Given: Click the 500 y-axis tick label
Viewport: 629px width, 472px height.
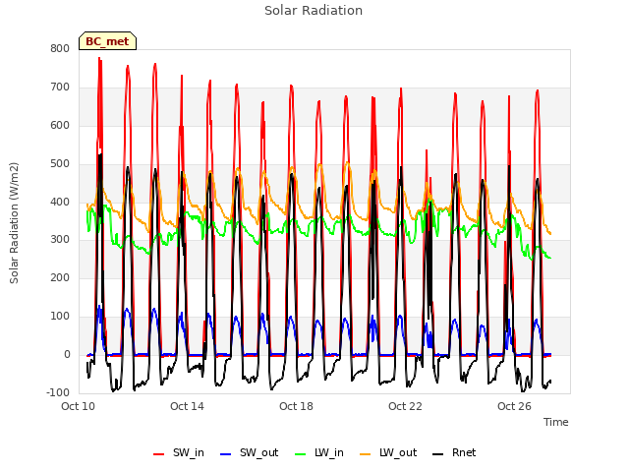Looking at the screenshot, I should click(x=60, y=164).
